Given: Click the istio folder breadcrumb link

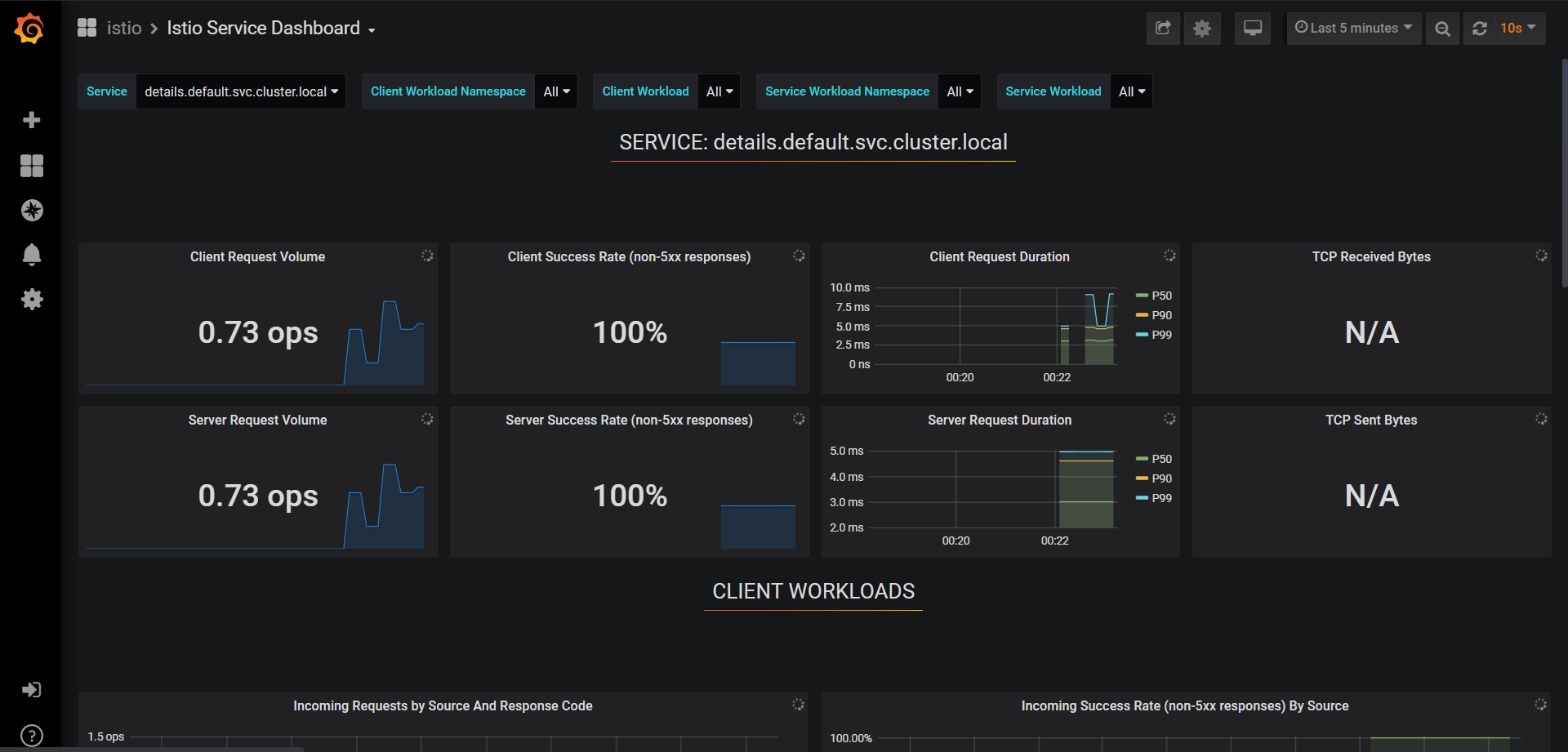Looking at the screenshot, I should pos(124,29).
